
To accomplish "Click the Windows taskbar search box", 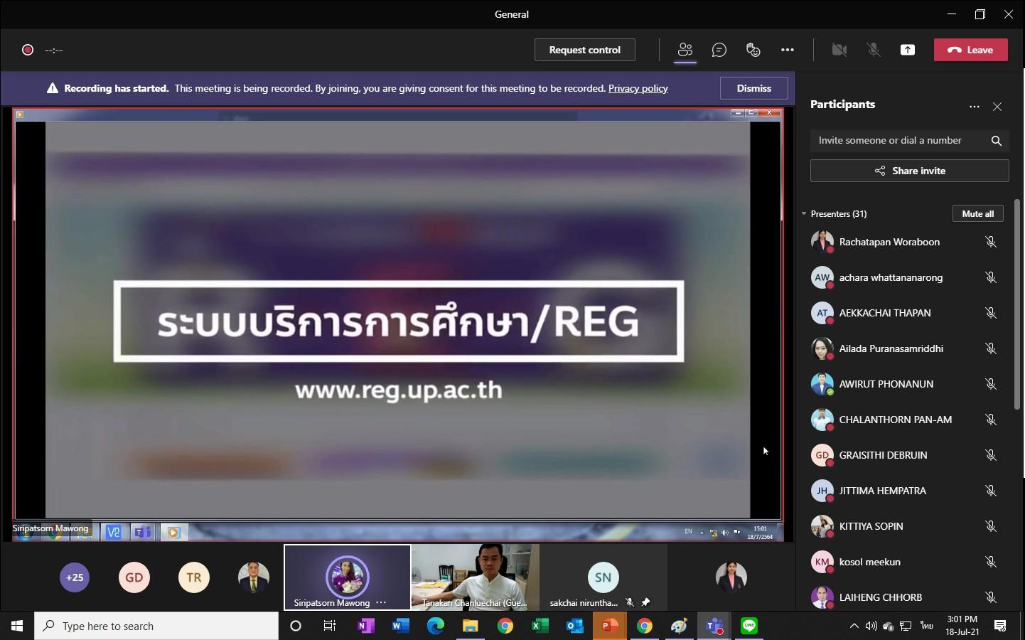I will coord(156,626).
